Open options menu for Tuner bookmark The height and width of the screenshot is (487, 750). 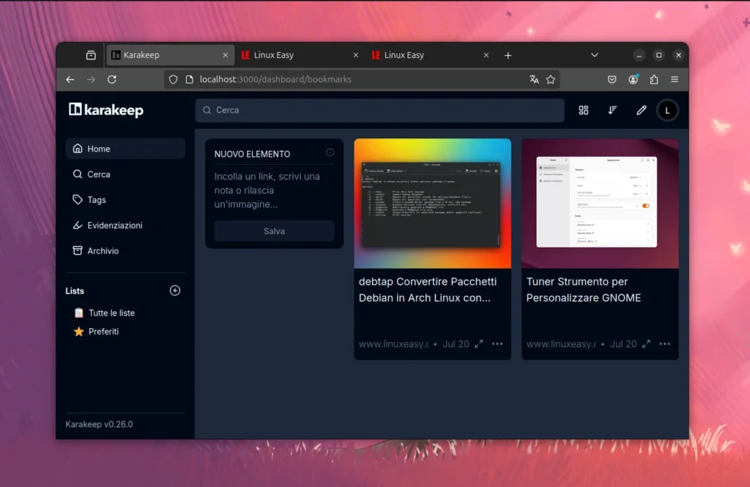pos(664,344)
